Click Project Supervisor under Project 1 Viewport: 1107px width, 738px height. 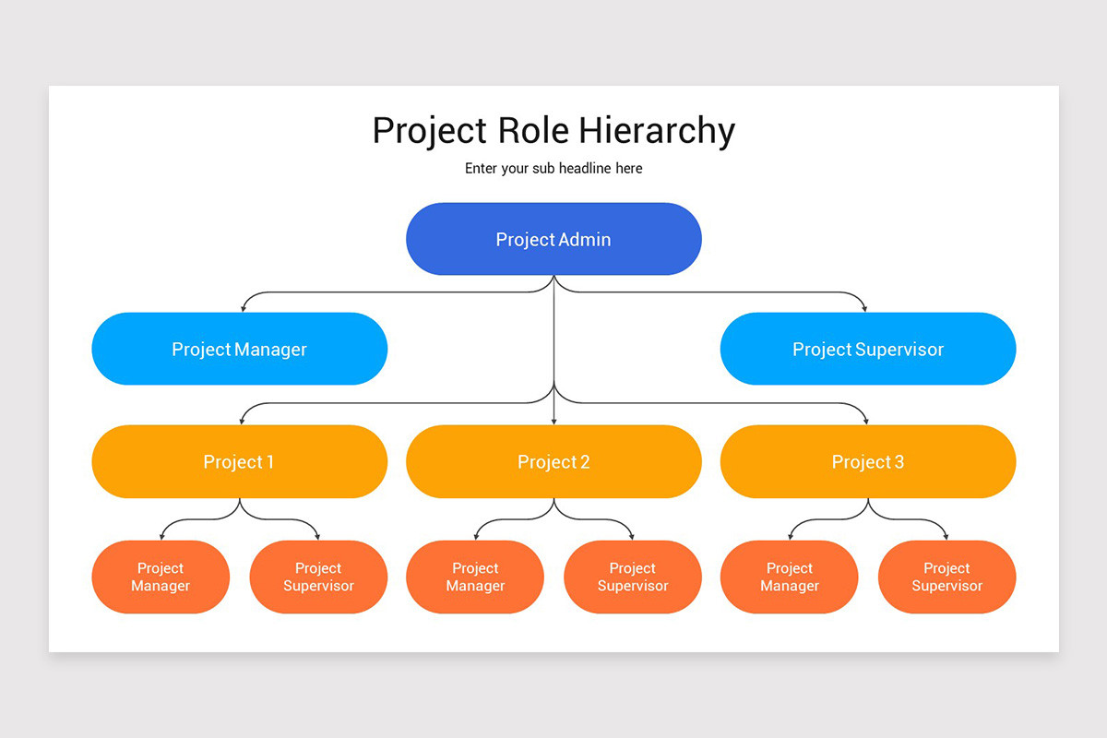(x=318, y=577)
